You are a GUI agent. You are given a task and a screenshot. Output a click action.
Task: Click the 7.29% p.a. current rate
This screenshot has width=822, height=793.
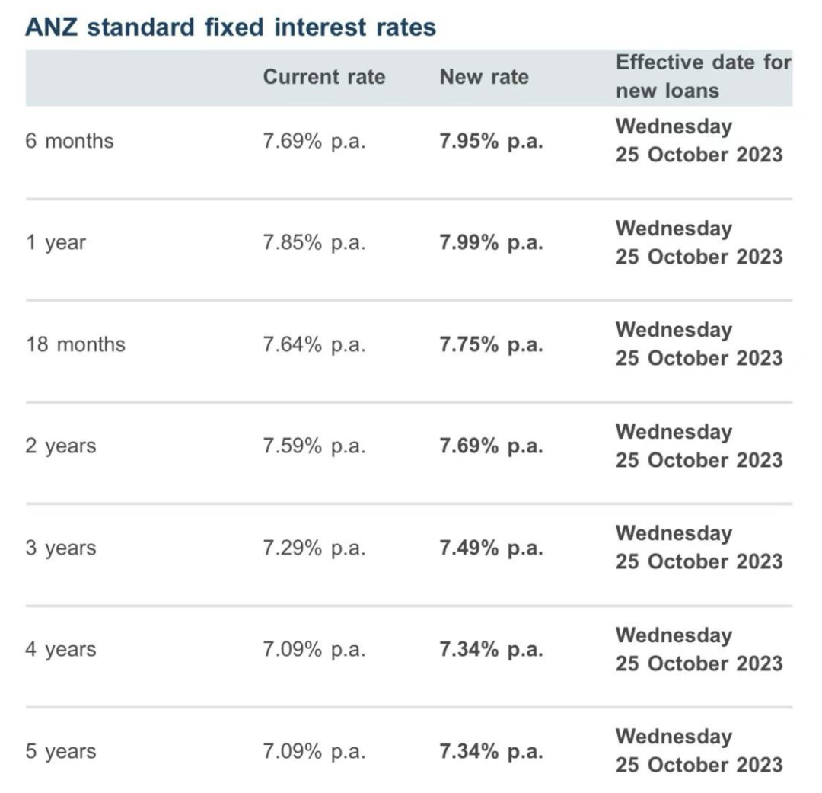(314, 548)
